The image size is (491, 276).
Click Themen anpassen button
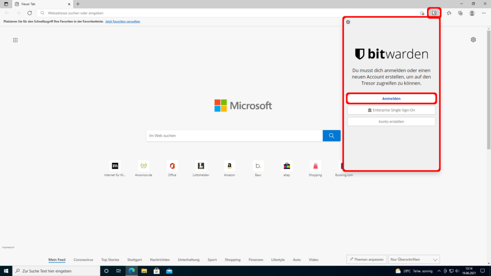pyautogui.click(x=366, y=259)
